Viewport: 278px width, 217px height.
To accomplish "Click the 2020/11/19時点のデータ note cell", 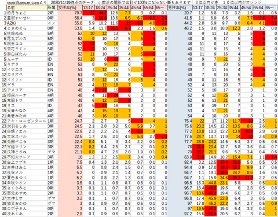I will (x=72, y=2).
